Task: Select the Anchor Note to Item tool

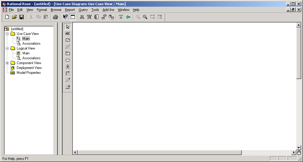Action: point(68,47)
